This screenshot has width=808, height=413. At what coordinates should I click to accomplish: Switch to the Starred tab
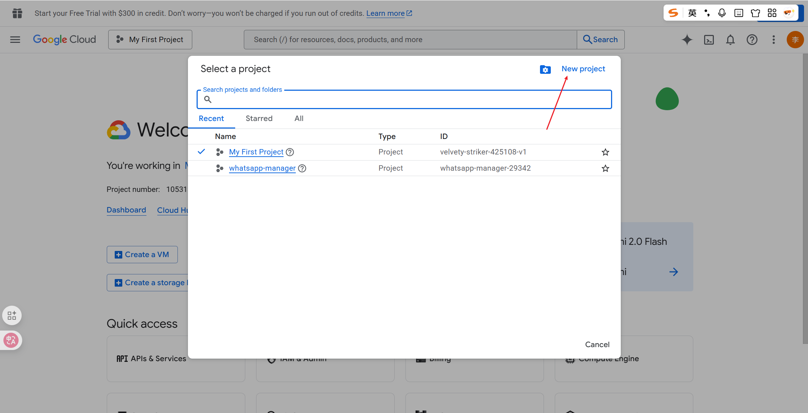tap(259, 118)
